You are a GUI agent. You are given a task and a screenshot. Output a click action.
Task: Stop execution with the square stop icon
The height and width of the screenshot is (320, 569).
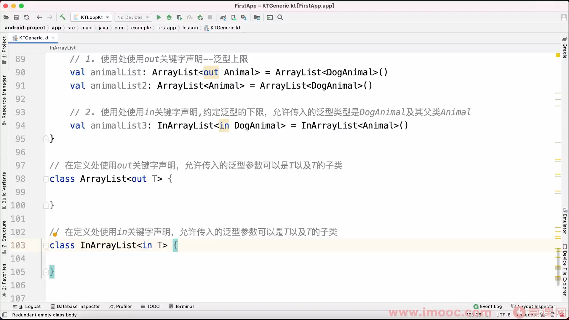(210, 17)
